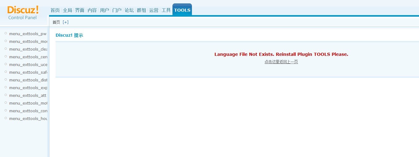The height and width of the screenshot is (157, 419).
Task: Open menu_exttools_hou sidebar item
Action: coord(28,118)
